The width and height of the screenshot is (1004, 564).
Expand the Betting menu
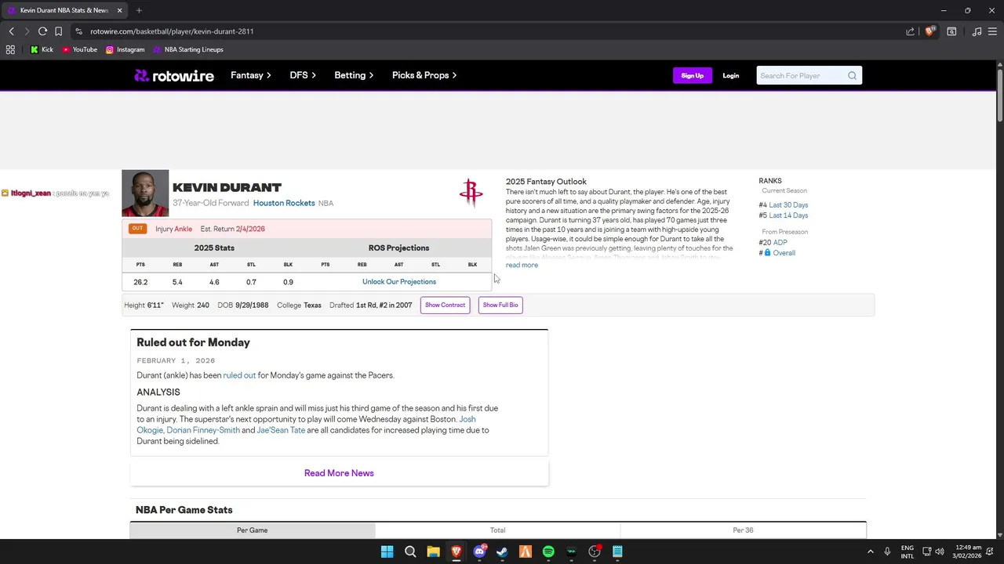click(x=354, y=75)
